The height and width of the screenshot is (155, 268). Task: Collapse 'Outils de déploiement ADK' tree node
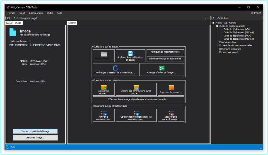(217, 26)
